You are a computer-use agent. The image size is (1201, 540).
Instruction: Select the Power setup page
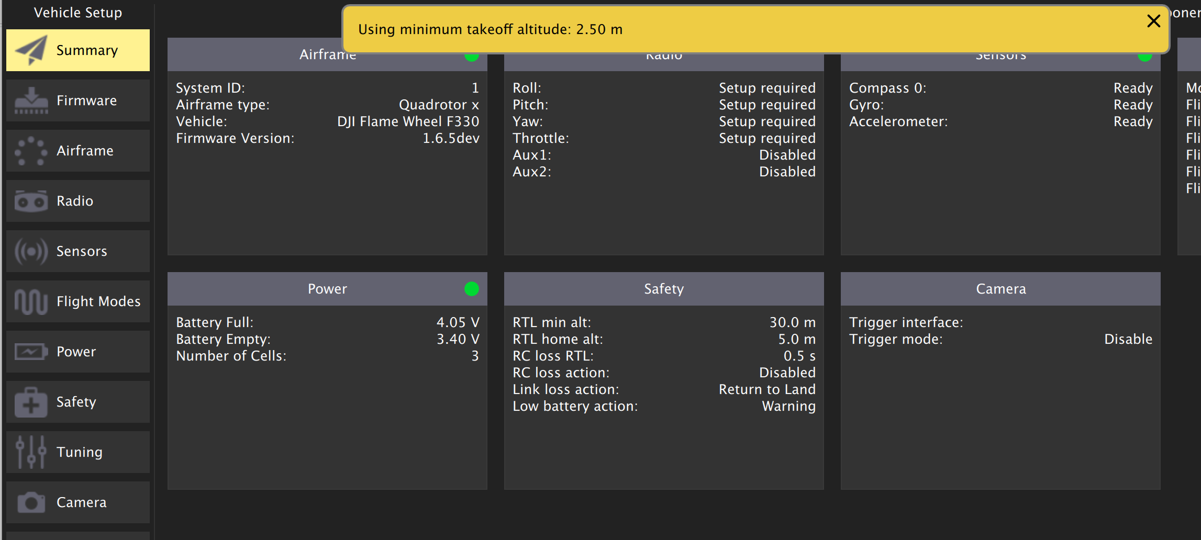pyautogui.click(x=78, y=352)
